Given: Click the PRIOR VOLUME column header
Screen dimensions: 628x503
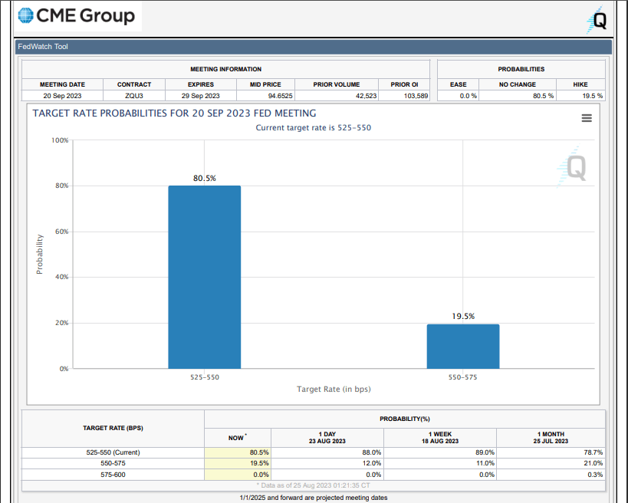Looking at the screenshot, I should 337,84.
